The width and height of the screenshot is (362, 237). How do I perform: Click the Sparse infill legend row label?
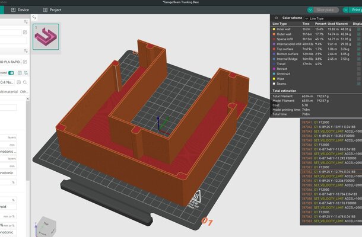285,39
